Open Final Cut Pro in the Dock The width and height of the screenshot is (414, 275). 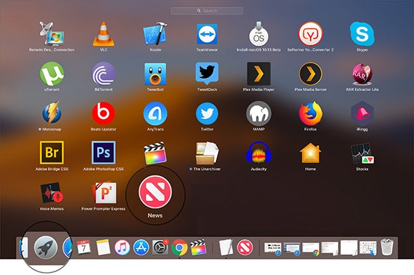[198, 247]
